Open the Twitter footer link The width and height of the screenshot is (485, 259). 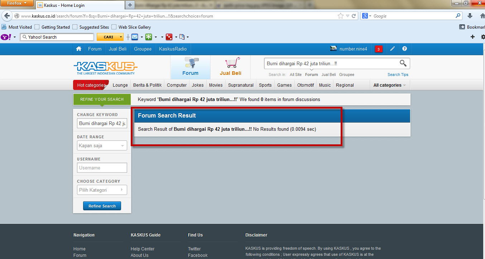195,249
